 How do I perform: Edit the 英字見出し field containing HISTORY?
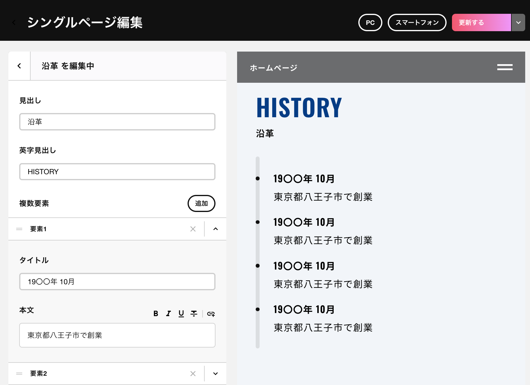tap(117, 172)
